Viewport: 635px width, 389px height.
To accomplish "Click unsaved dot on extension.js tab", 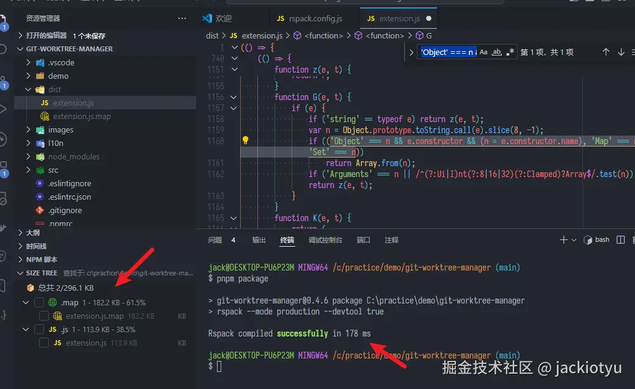I will [429, 18].
